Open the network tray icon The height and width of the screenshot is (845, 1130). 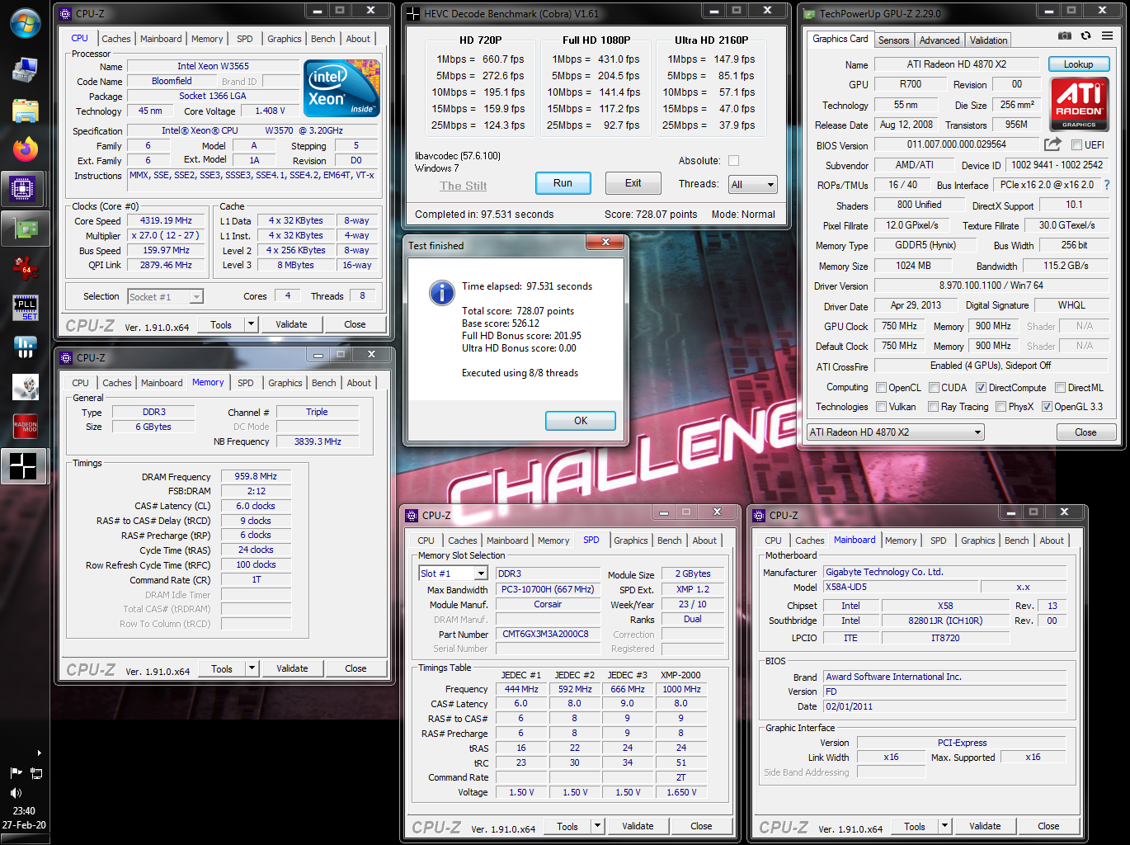pos(36,773)
